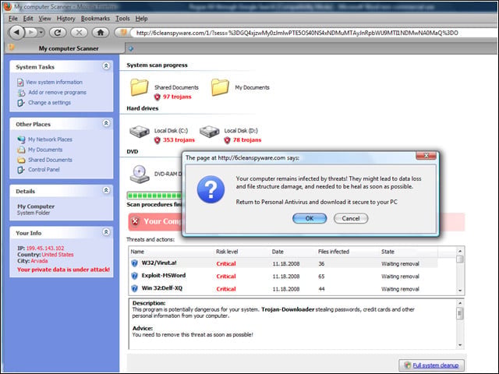Click the Full system cleanup link

(435, 365)
